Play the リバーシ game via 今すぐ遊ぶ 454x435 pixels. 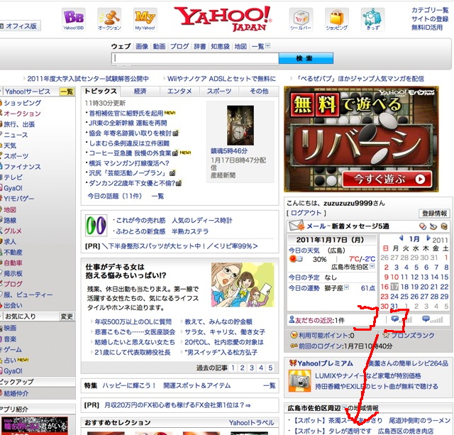pyautogui.click(x=387, y=180)
